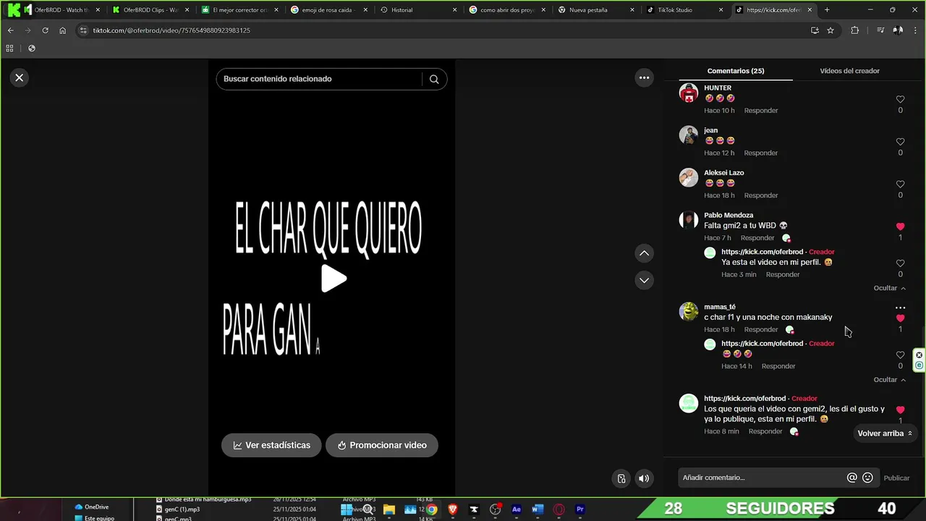
Task: Open the three-dots video options menu
Action: (644, 77)
